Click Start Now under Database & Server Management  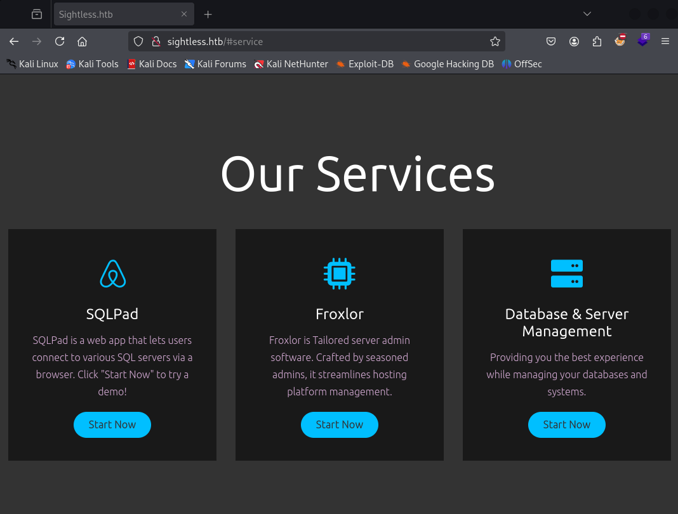click(567, 425)
